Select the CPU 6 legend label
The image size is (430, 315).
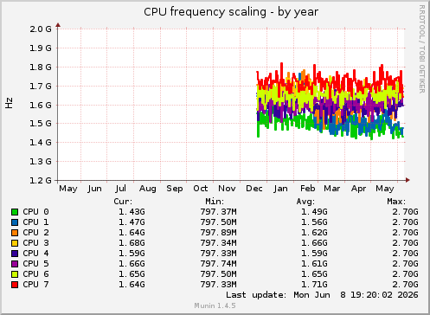click(35, 274)
